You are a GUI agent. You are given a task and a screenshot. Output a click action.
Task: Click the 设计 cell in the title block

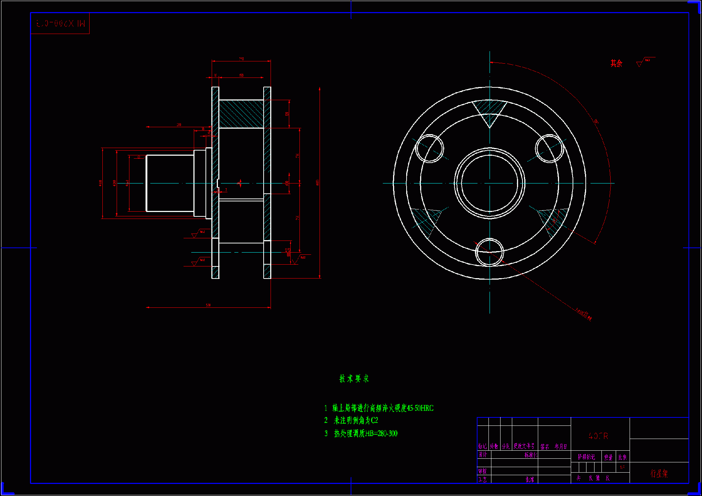(x=483, y=455)
